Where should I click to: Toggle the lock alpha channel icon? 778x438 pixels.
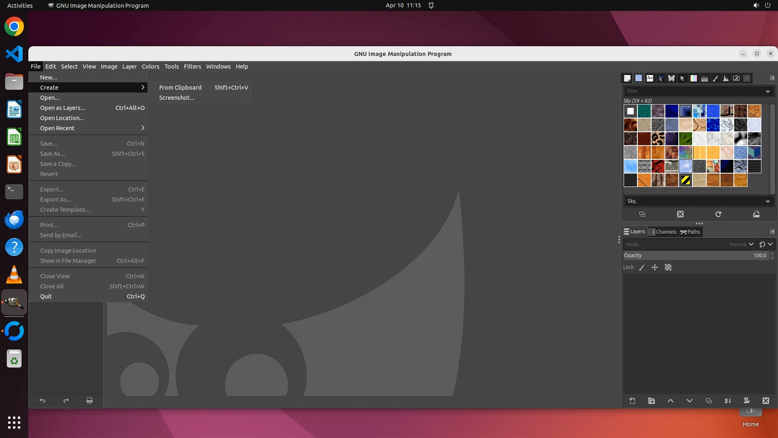click(x=668, y=267)
